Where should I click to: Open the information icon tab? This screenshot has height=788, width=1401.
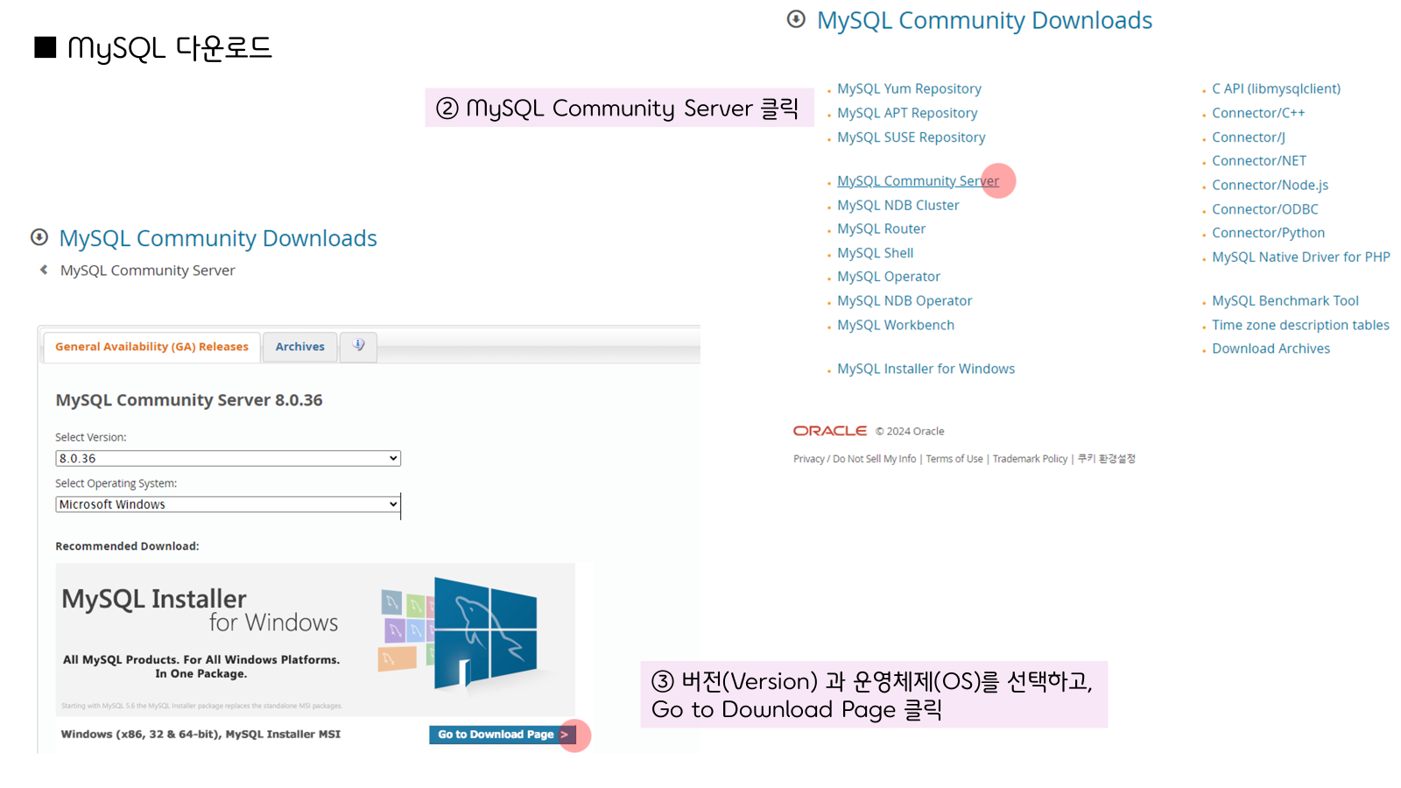(358, 346)
